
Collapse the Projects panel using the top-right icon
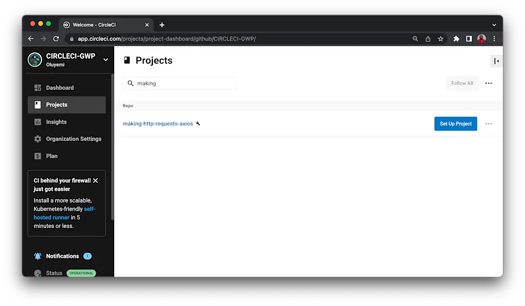(x=495, y=61)
